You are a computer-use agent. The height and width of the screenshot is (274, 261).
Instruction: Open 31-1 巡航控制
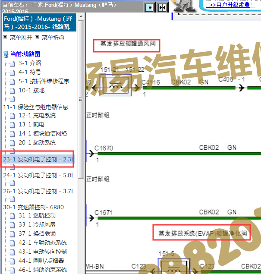pos(37,215)
